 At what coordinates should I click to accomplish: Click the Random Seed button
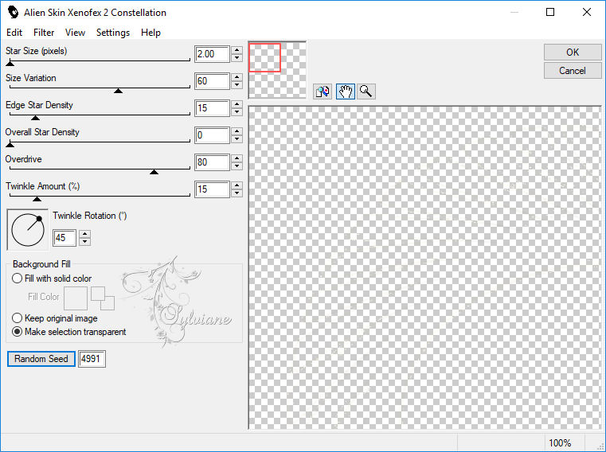pyautogui.click(x=41, y=359)
